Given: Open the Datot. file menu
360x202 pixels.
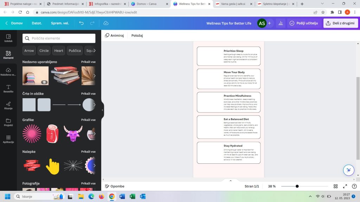Looking at the screenshot, I should point(37,23).
